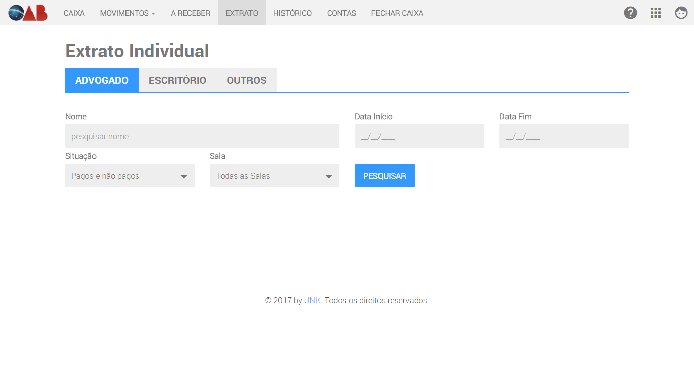Screen dimensions: 694x390
Task: Click the user avatar icon
Action: (x=681, y=13)
